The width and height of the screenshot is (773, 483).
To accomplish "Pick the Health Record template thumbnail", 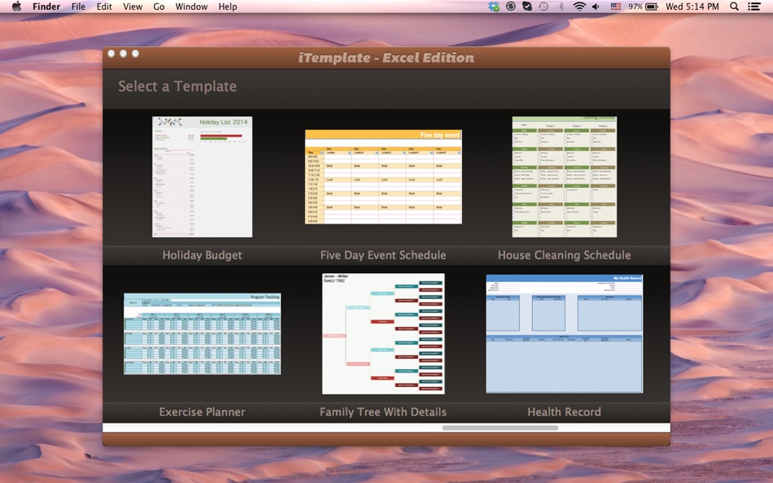I will [x=564, y=333].
